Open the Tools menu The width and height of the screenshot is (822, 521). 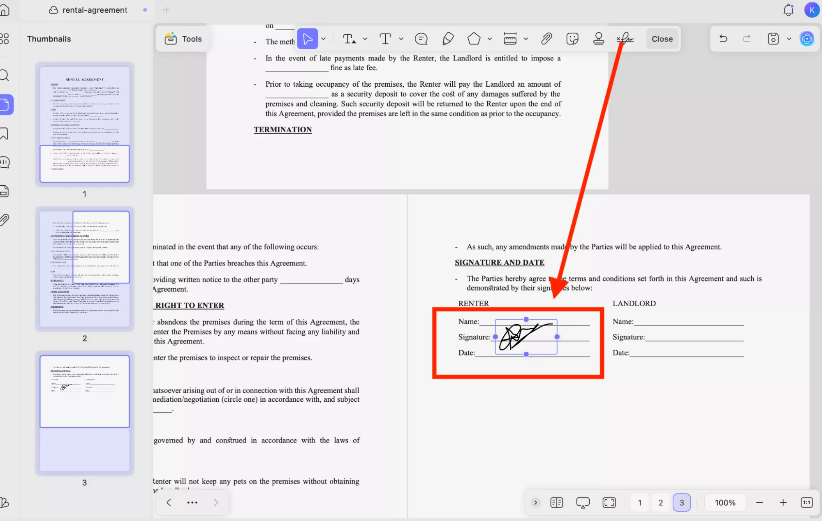pos(182,39)
